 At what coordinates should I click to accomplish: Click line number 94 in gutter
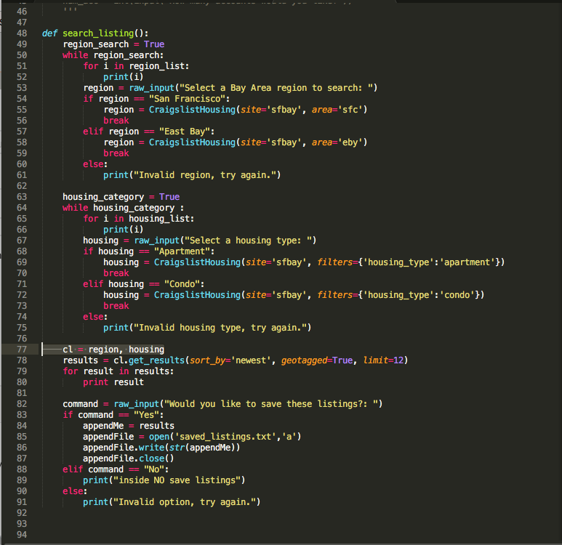22,535
